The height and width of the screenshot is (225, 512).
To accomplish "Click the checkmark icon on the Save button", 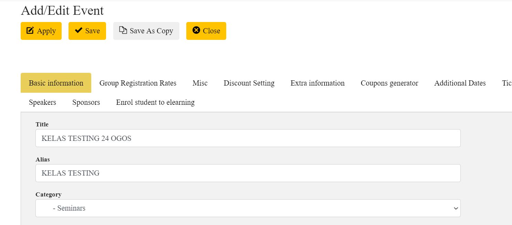I will pyautogui.click(x=79, y=30).
